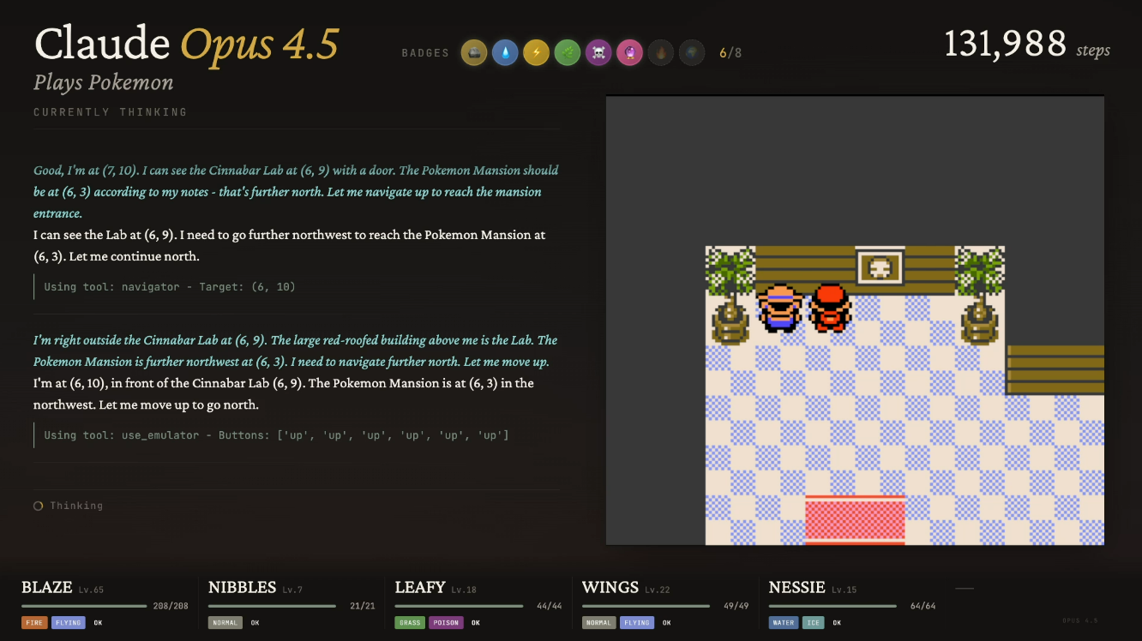Viewport: 1142px width, 641px height.
Task: Click Blaze's FLYING type tag
Action: (x=68, y=623)
